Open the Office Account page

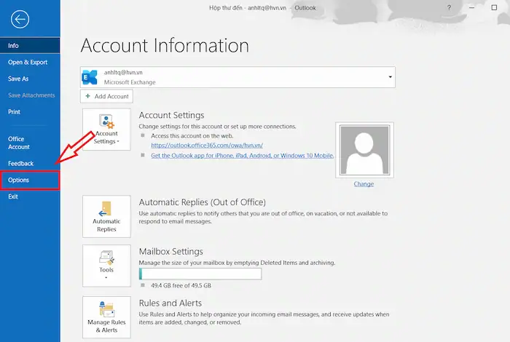(x=30, y=143)
